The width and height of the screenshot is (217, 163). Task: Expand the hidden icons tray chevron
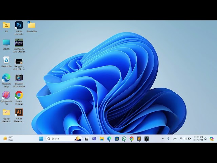coord(163,139)
